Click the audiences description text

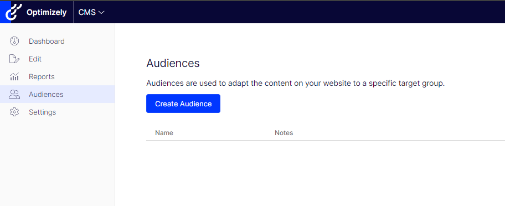point(295,84)
